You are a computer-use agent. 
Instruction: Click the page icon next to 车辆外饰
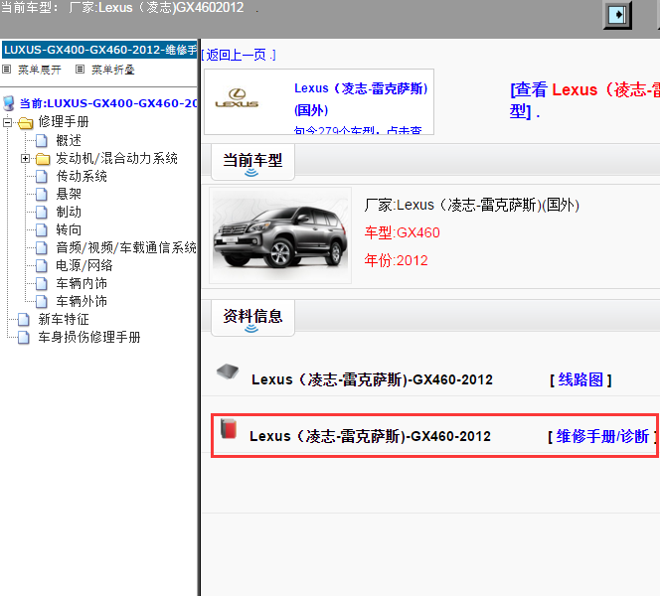coord(42,302)
